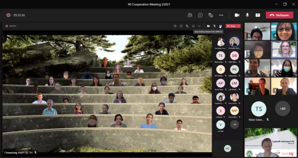Toggle the camera icon in the shared toolbar
Image resolution: width=298 pixels, height=158 pixels.
coord(209,26)
